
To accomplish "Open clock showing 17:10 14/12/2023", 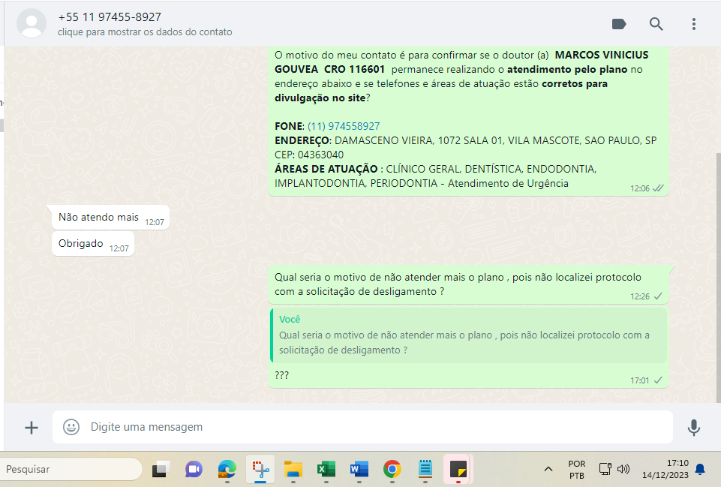I will click(x=665, y=469).
